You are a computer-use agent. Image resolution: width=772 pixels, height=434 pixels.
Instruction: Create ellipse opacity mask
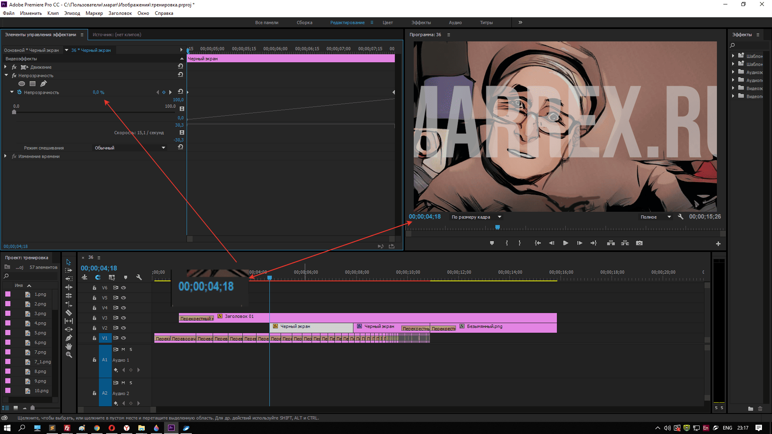coord(22,84)
